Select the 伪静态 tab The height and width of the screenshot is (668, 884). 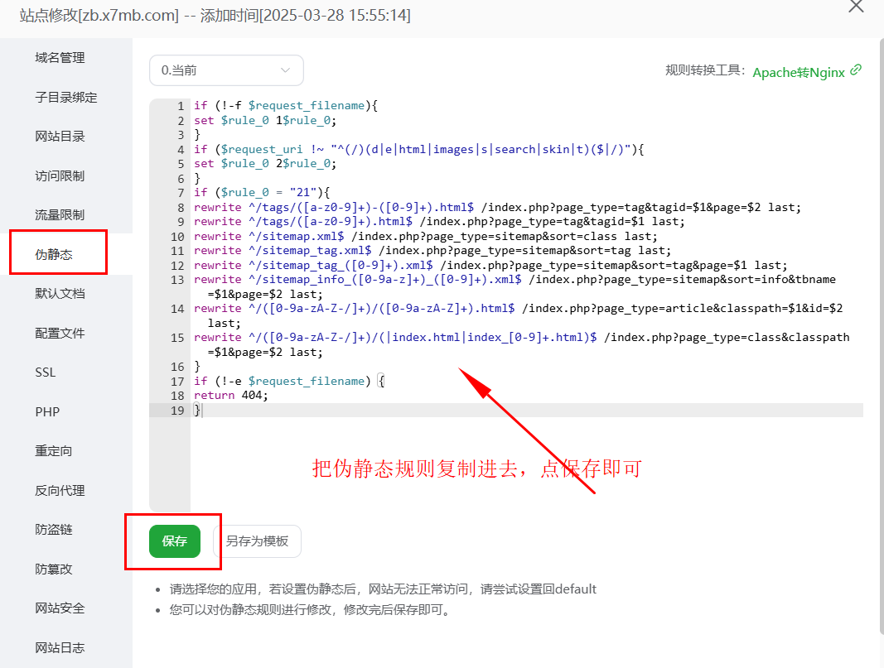(54, 255)
